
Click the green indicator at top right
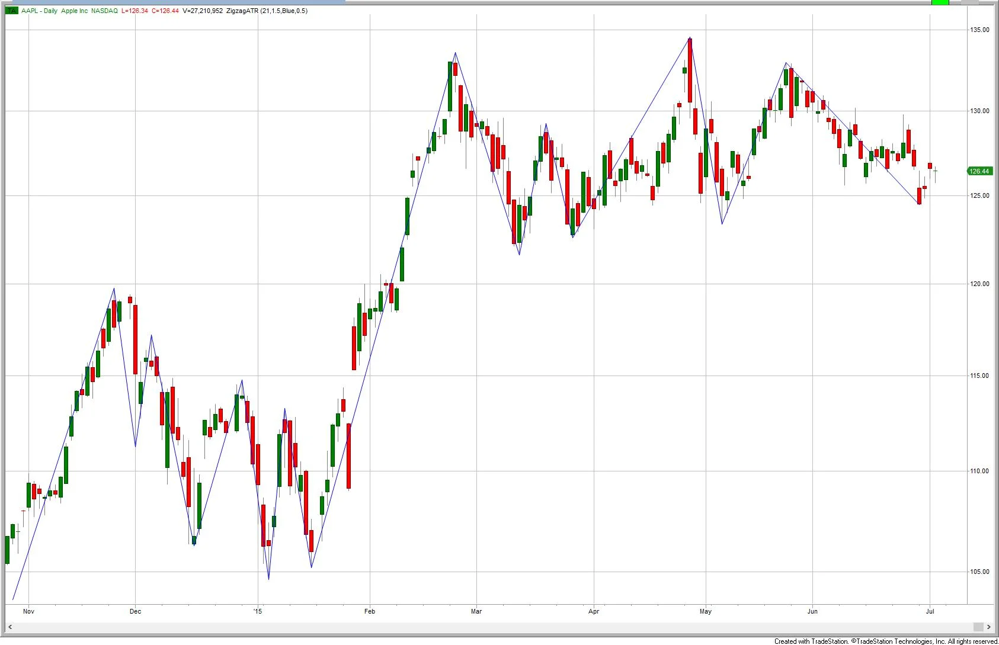click(x=940, y=2)
